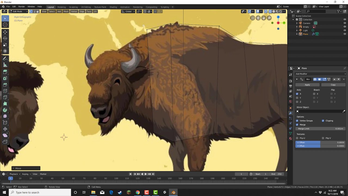This screenshot has height=196, width=348.
Task: Switch to vertex select mode
Action: point(31,11)
